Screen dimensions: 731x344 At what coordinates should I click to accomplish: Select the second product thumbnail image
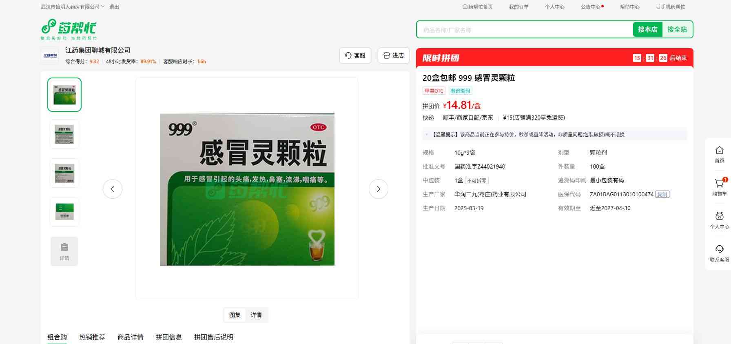point(64,134)
